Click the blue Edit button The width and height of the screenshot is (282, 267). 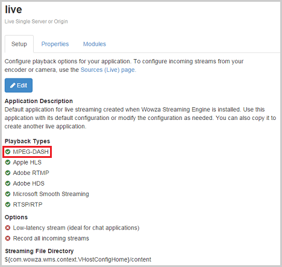click(x=19, y=86)
